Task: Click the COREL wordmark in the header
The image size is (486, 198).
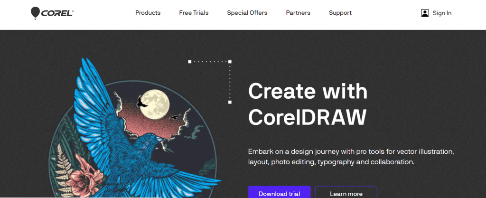Action: [x=57, y=13]
